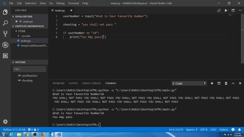Select the Terminal panel tab
The image size is (244, 137).
(x=111, y=83)
